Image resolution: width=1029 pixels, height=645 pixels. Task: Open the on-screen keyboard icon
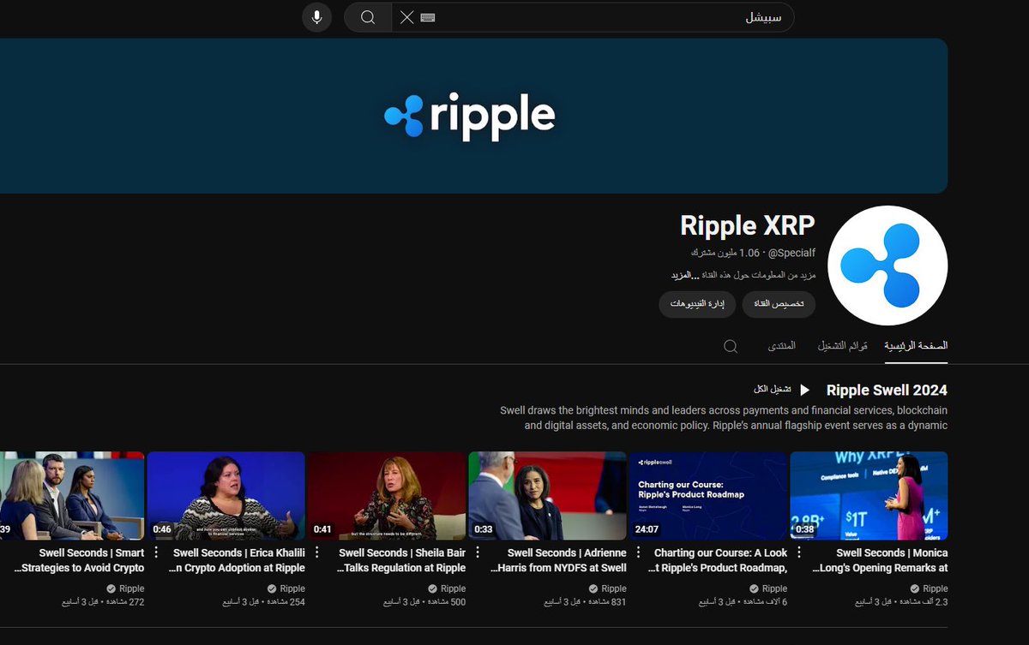(428, 17)
